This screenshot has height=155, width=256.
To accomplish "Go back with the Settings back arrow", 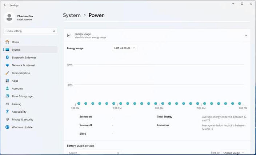I will click(5, 5).
